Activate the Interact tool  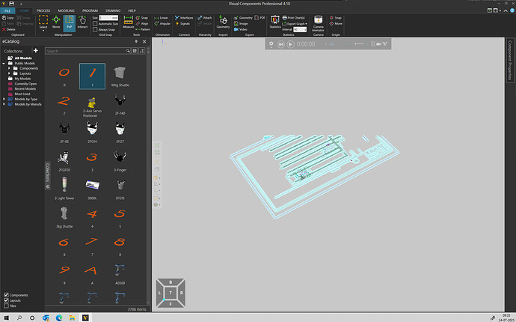click(x=82, y=22)
